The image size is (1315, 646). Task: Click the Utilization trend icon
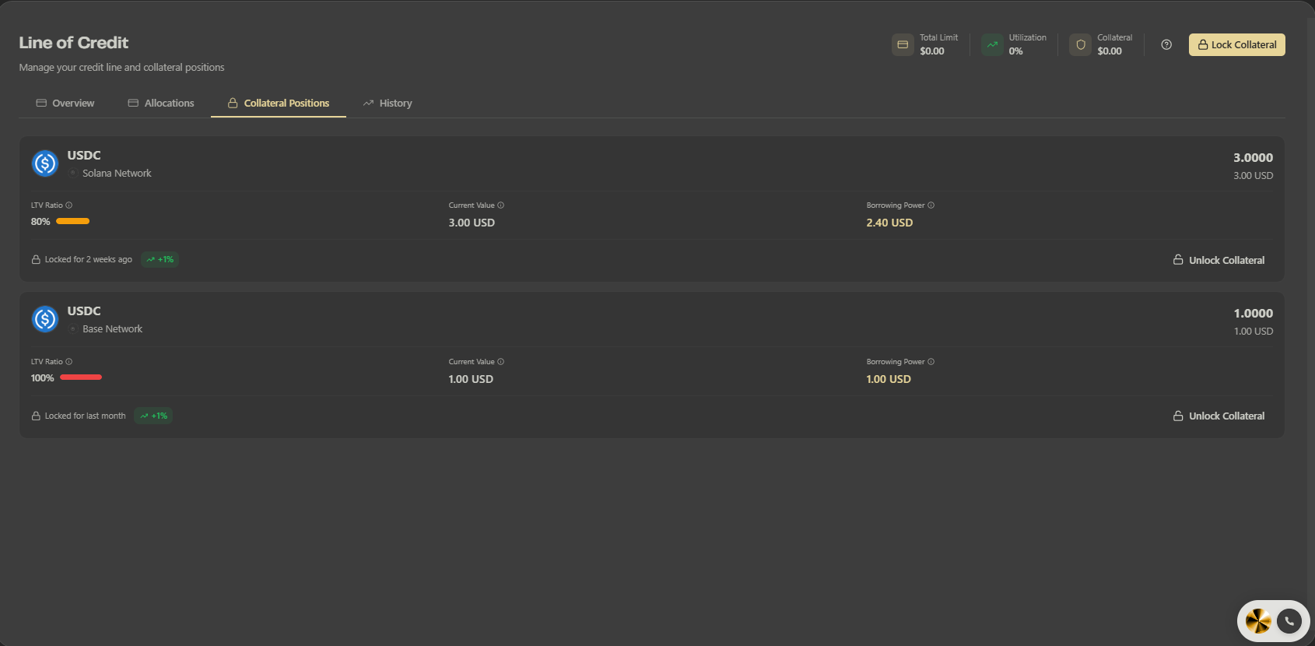click(x=992, y=44)
